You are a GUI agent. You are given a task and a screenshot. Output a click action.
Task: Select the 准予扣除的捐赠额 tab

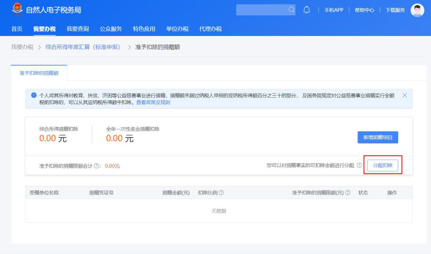pyautogui.click(x=39, y=73)
